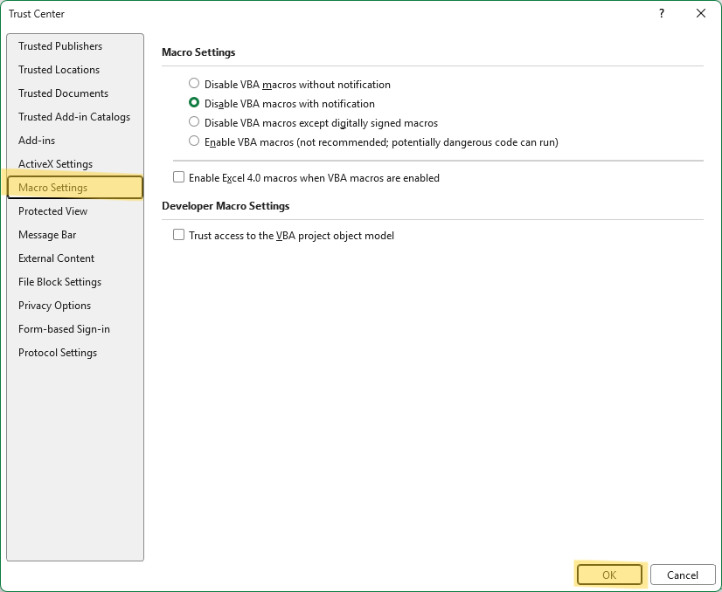Select Enable VBA macros radio option
722x592 pixels.
pyautogui.click(x=194, y=141)
